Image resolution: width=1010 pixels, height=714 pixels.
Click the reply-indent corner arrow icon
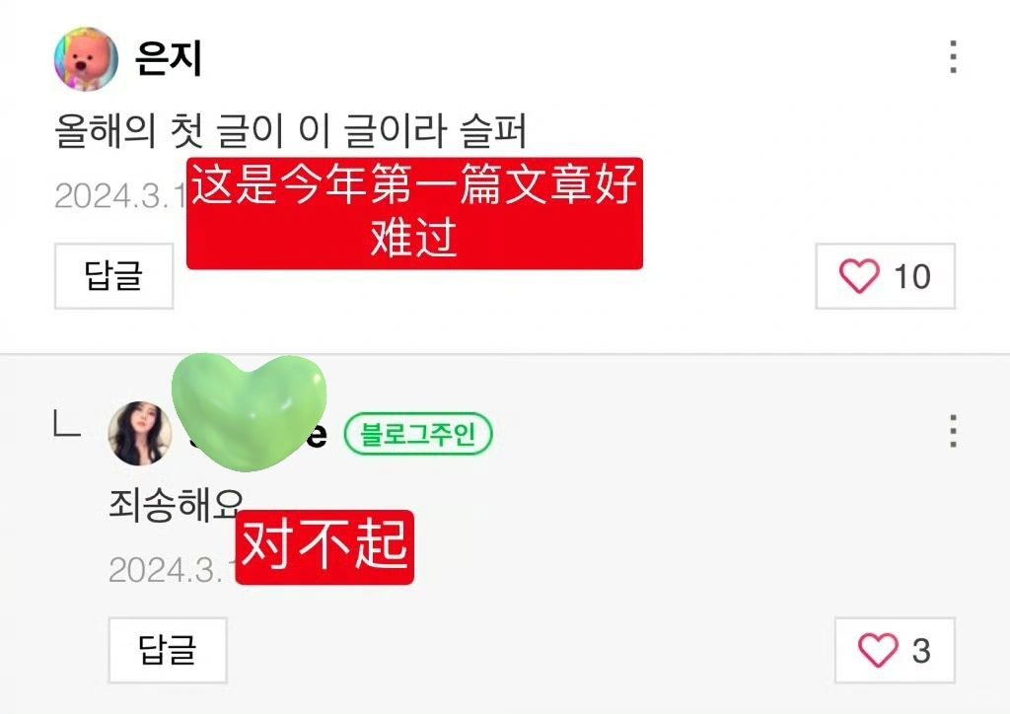click(67, 424)
